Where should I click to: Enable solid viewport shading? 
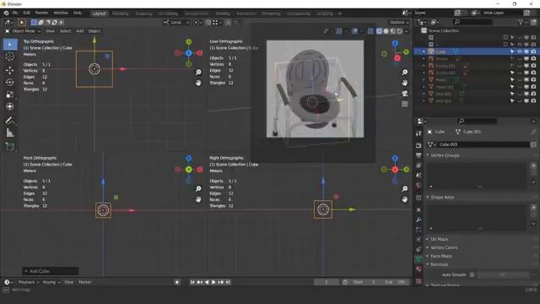click(x=386, y=31)
